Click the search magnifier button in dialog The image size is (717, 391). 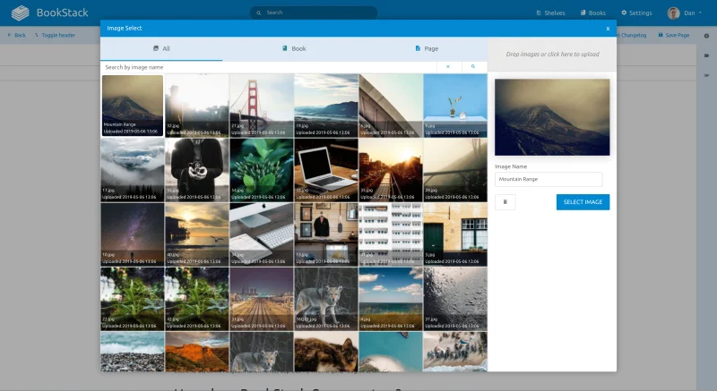(x=474, y=67)
